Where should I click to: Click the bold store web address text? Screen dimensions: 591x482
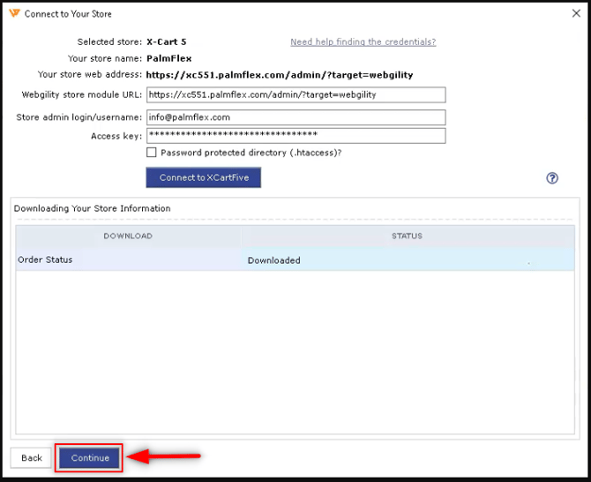click(x=279, y=75)
